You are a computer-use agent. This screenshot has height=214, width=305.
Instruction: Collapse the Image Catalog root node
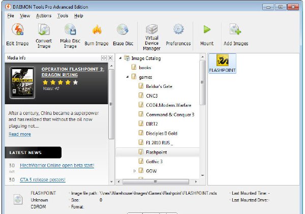[120, 58]
